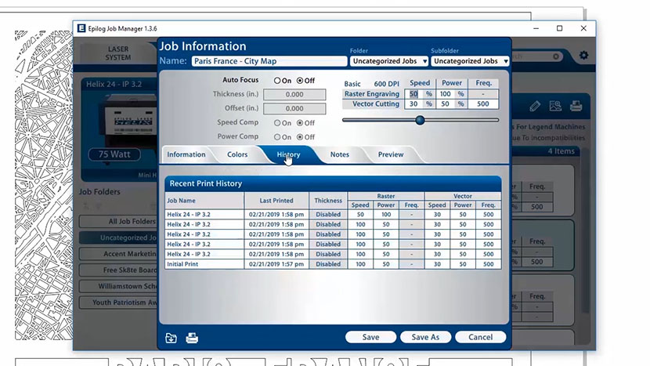Set Power Comp to Off
The image size is (650, 366).
(x=300, y=137)
